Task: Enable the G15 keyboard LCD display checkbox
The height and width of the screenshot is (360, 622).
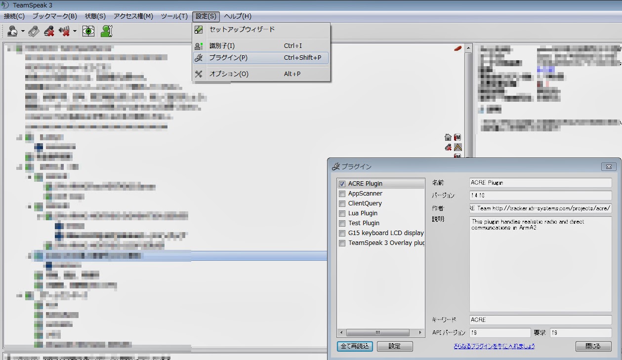Action: click(342, 233)
